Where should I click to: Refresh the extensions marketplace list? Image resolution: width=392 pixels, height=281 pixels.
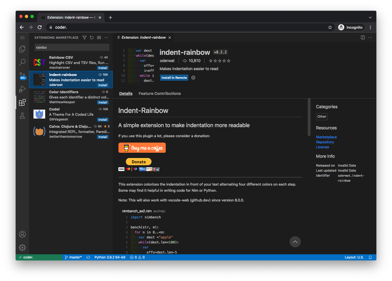click(x=92, y=38)
